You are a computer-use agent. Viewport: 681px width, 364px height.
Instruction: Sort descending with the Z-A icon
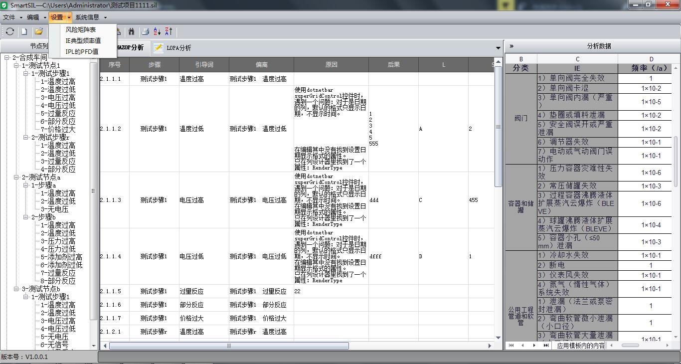click(x=169, y=32)
